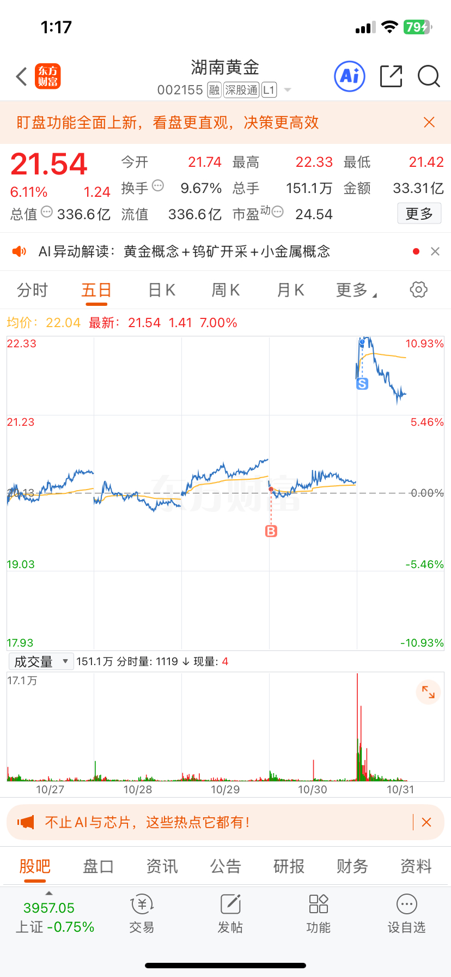Tap the 发帖 post icon
The width and height of the screenshot is (451, 977).
pyautogui.click(x=230, y=914)
